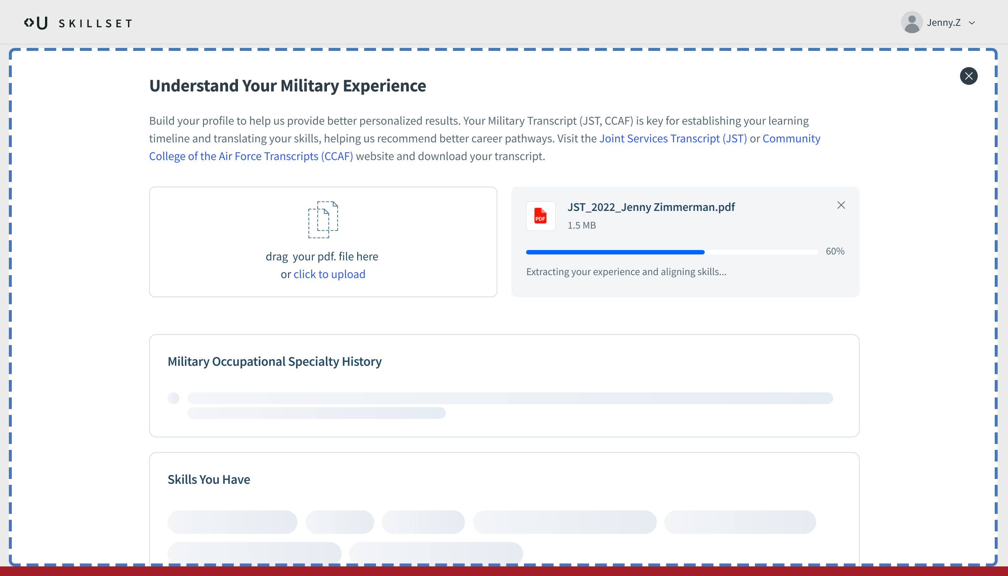
Task: Click the 'click to upload' link
Action: click(x=329, y=274)
